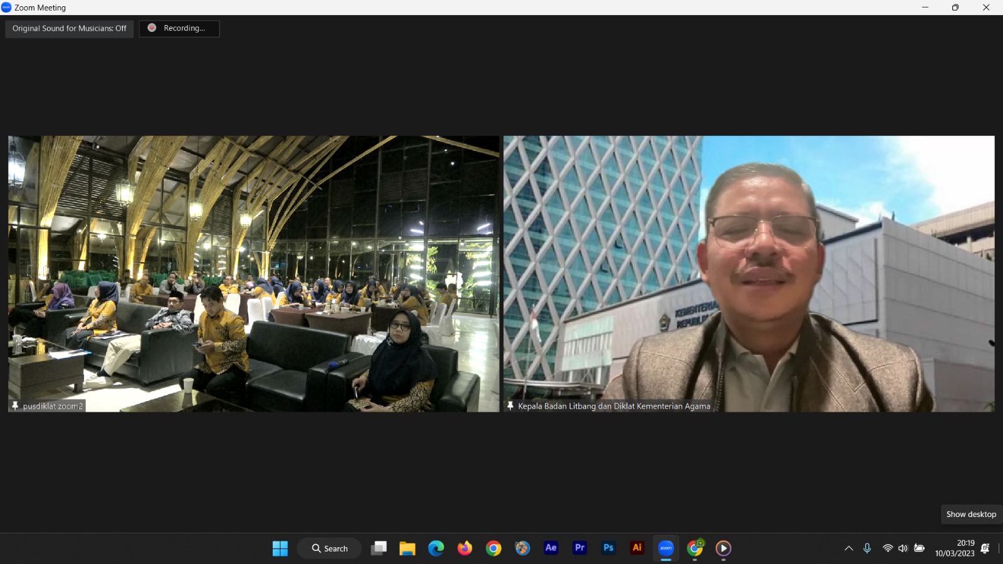Open the Windows Start menu
The image size is (1003, 564).
280,548
